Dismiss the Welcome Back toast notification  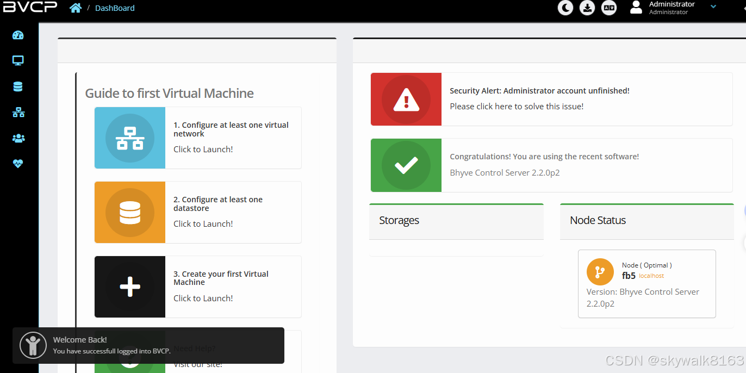148,345
